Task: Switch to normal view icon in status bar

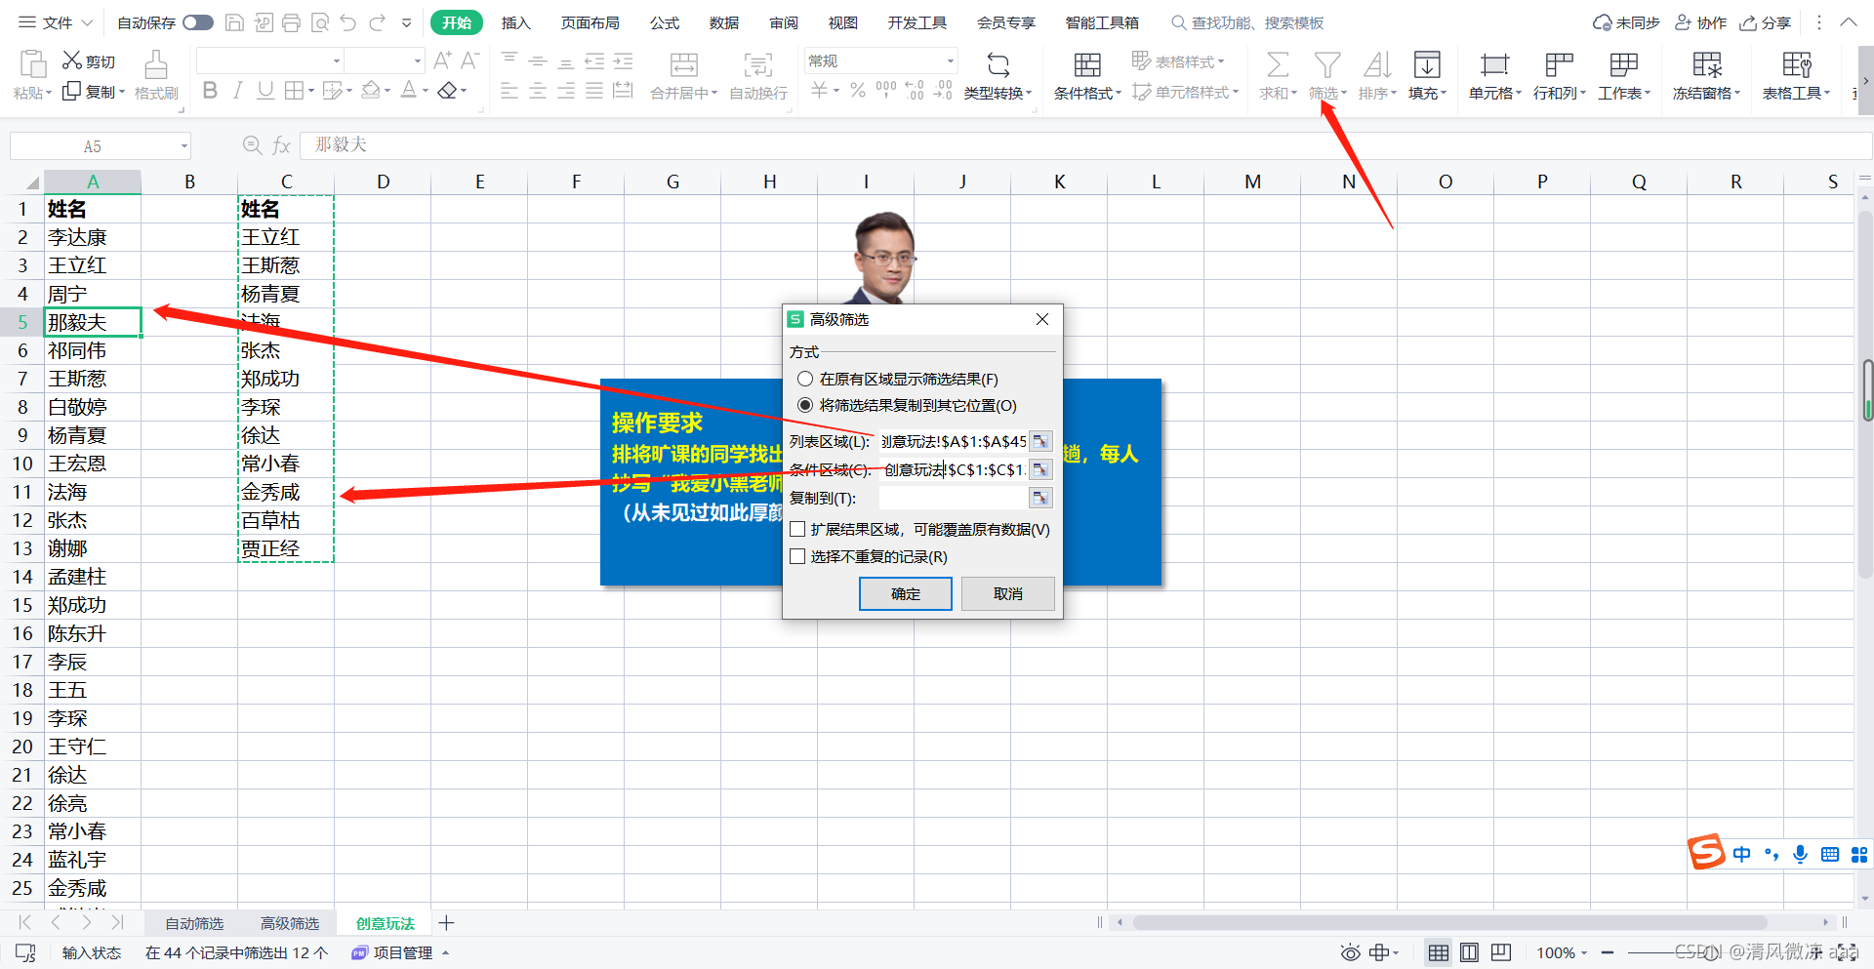Action: pos(1438,952)
